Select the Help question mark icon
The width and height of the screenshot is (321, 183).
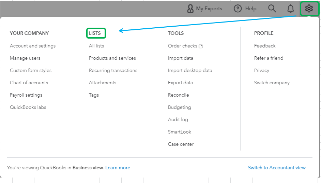[x=238, y=9]
